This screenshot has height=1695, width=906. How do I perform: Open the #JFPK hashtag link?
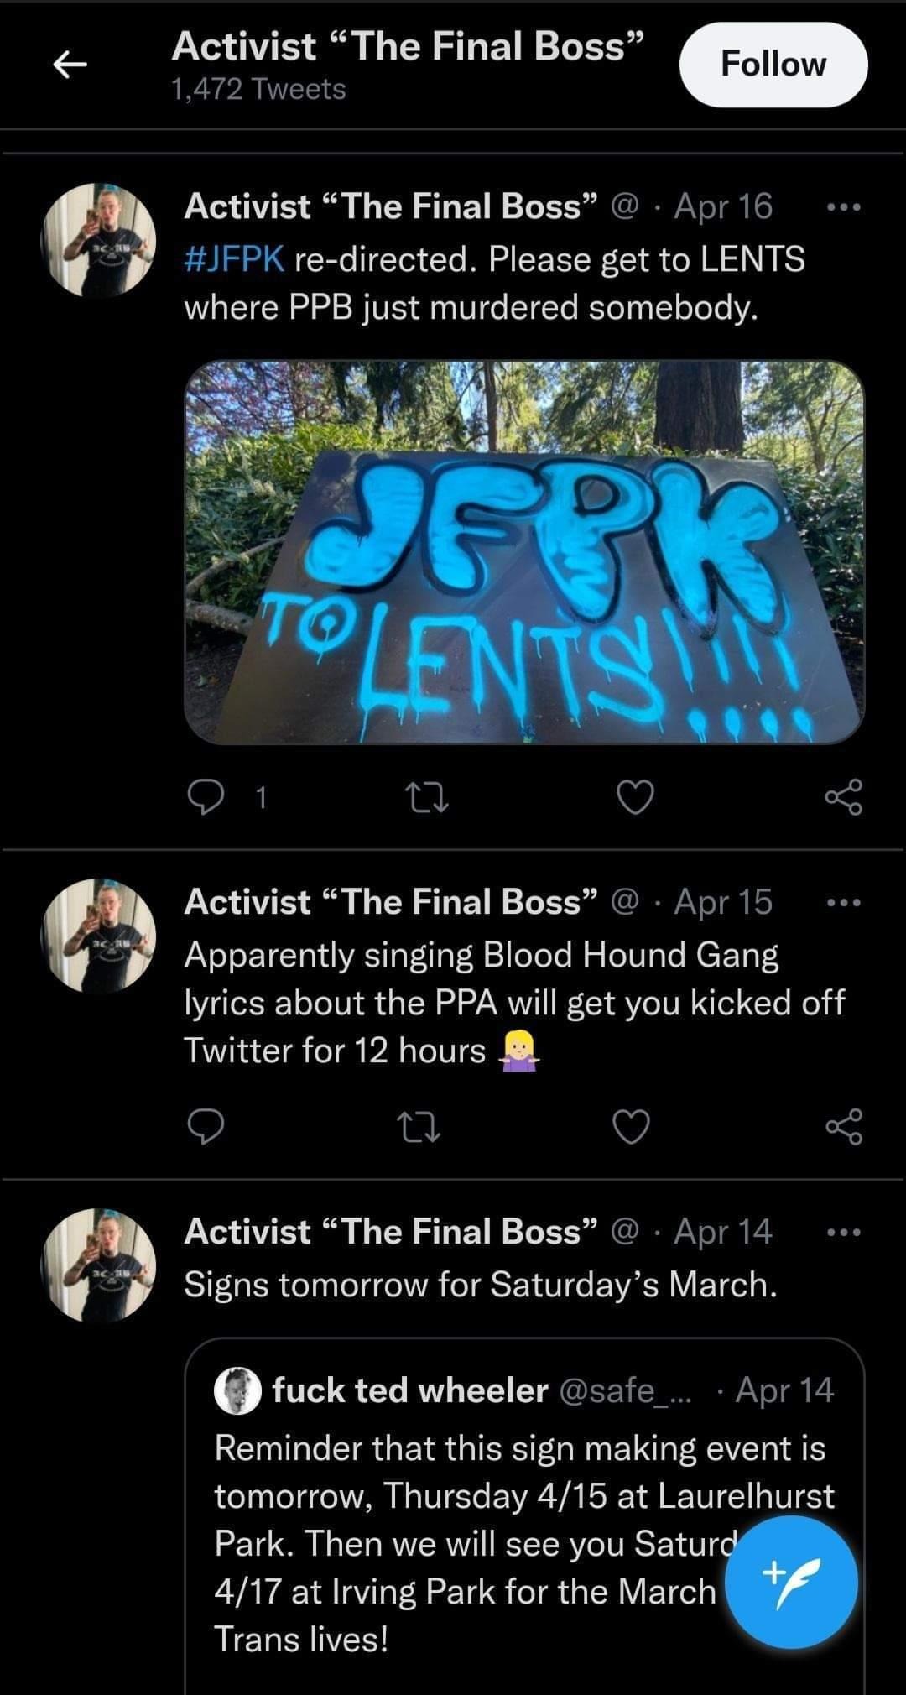(x=234, y=259)
